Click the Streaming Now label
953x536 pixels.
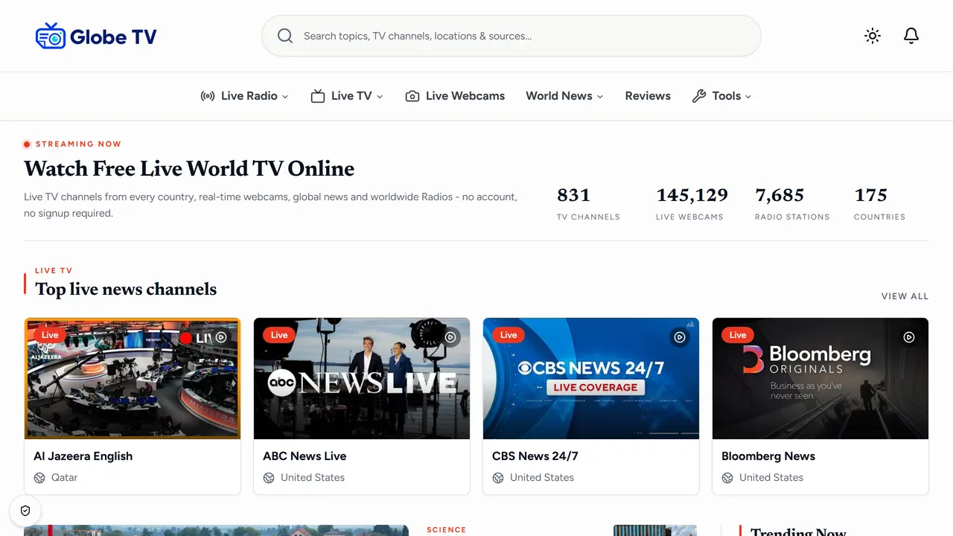[x=78, y=144]
